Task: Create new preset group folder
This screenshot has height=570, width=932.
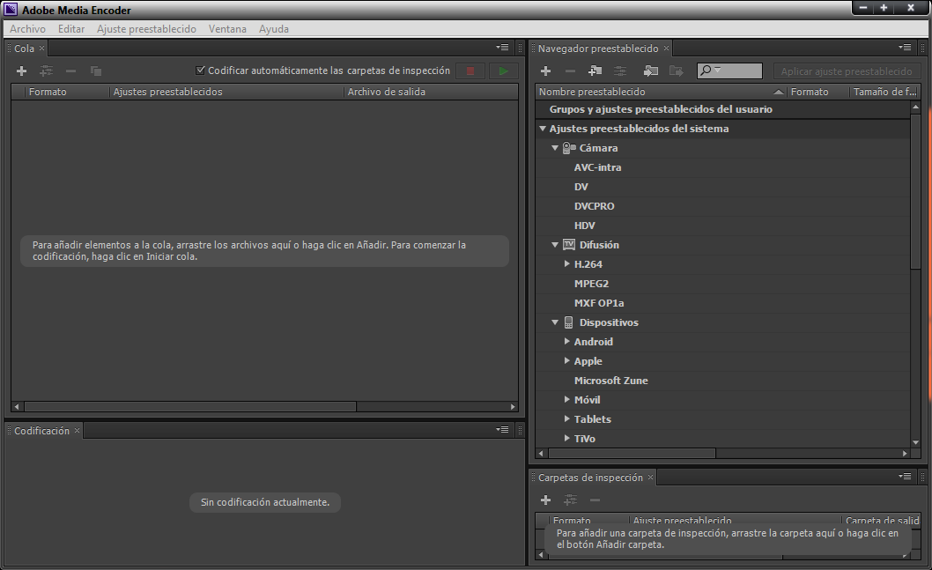Action: tap(595, 70)
